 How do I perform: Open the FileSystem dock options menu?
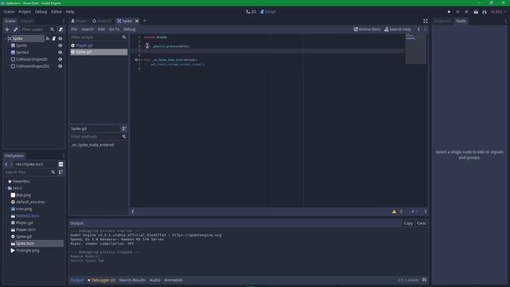(x=64, y=155)
